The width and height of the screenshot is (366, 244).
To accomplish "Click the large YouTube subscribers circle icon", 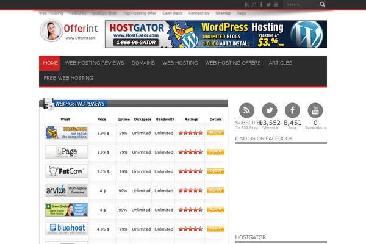I will 315,110.
